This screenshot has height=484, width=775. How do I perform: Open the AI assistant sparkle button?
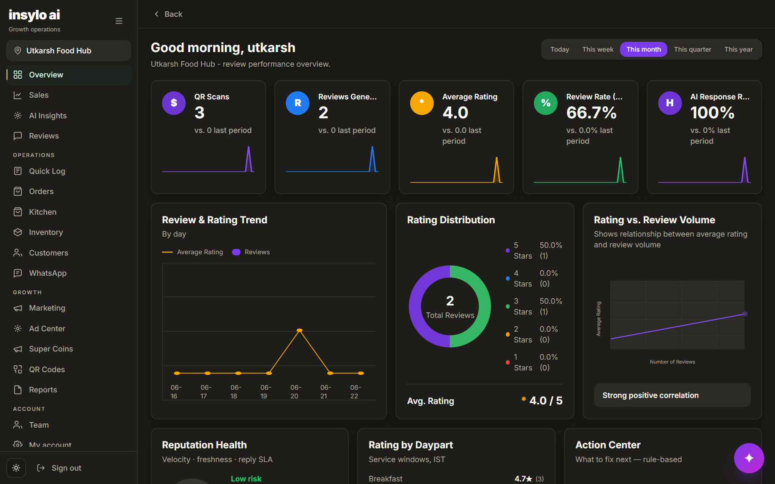pyautogui.click(x=749, y=458)
